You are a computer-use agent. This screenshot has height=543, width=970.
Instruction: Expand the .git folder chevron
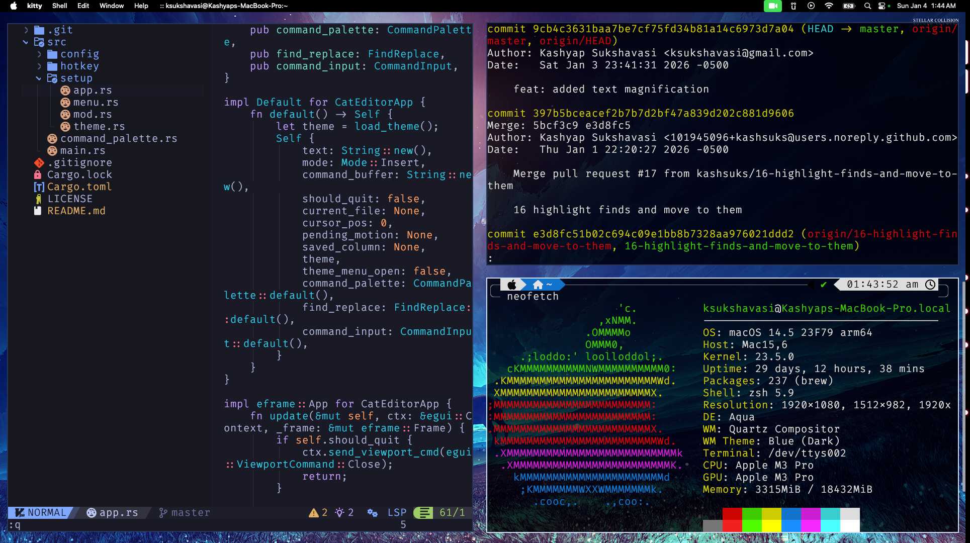26,30
